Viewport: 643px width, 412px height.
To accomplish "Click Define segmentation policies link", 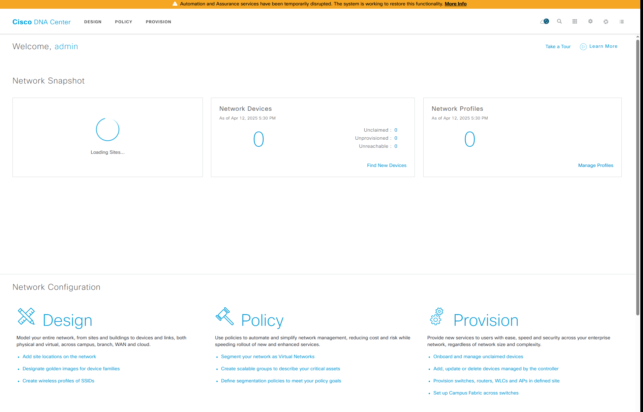I will coord(281,381).
